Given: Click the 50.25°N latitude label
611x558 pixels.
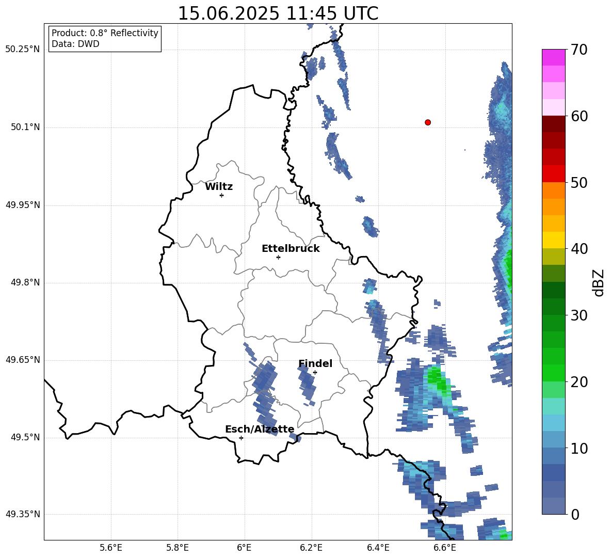Looking at the screenshot, I should tap(23, 50).
